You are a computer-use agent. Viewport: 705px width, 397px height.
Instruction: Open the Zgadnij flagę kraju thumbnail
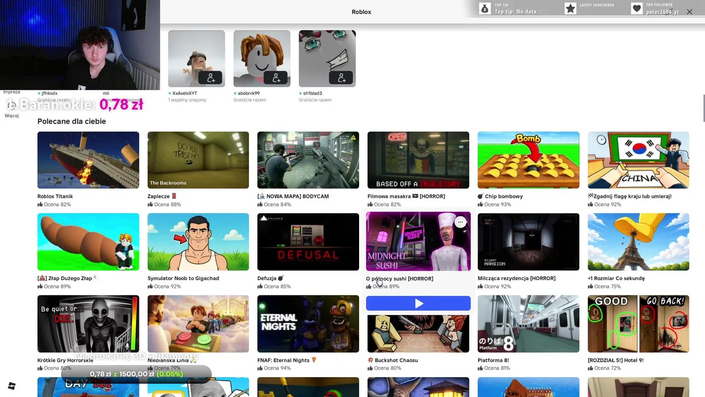638,160
